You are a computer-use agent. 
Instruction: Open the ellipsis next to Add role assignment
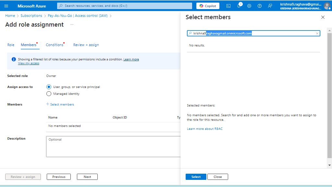point(72,25)
